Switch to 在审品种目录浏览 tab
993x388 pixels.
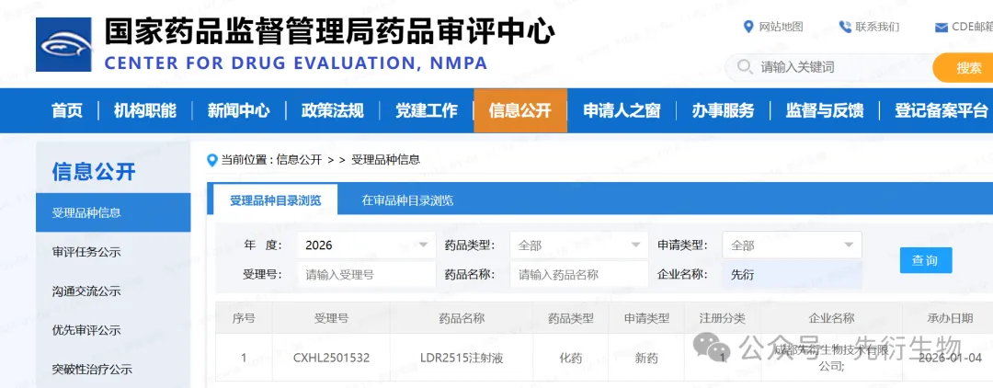tap(407, 200)
